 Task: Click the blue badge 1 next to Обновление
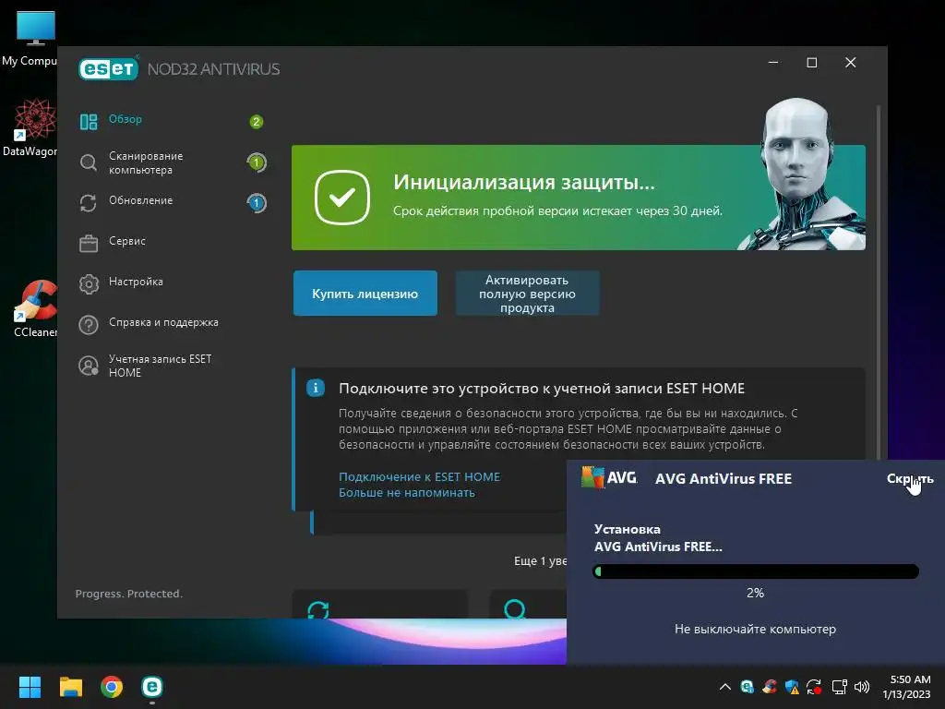[257, 202]
